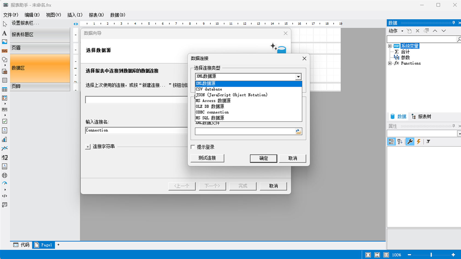Select the SVG object tool
The width and height of the screenshot is (461, 259).
click(4, 51)
